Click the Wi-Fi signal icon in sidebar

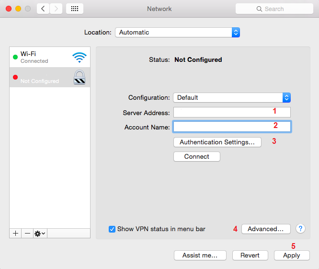click(x=80, y=58)
